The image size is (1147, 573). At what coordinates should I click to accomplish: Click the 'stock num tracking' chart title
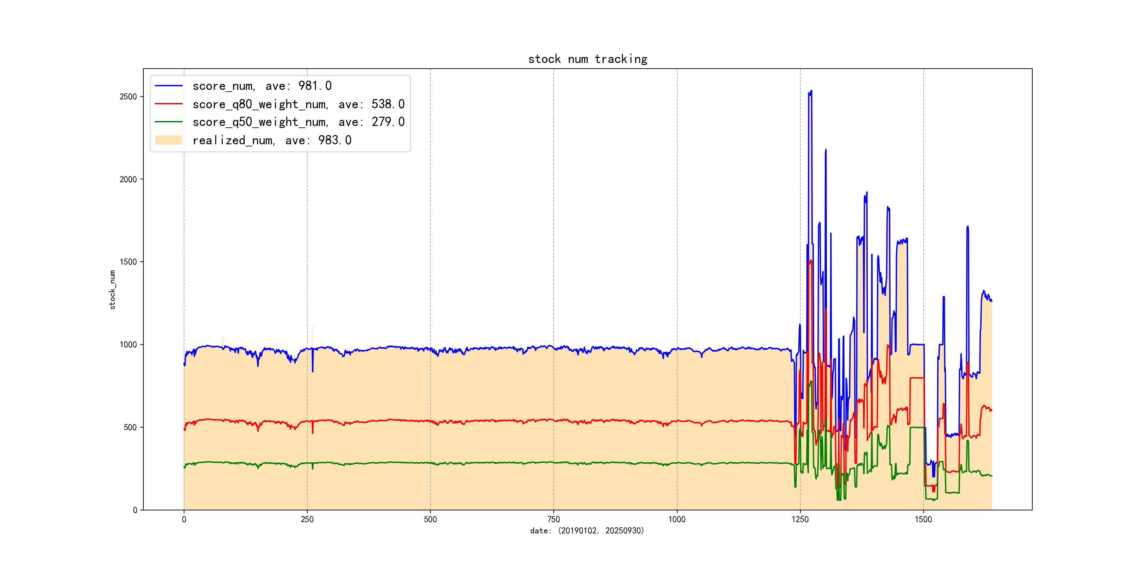(x=587, y=59)
